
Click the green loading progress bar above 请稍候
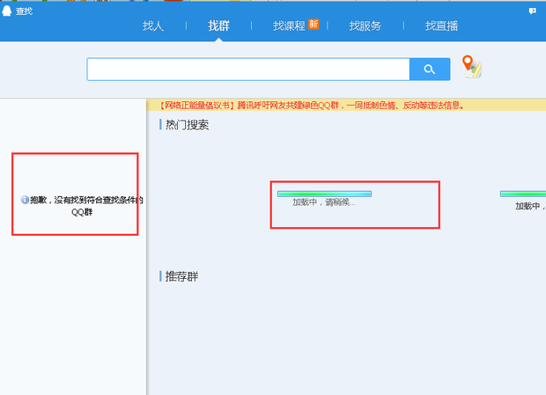(325, 194)
